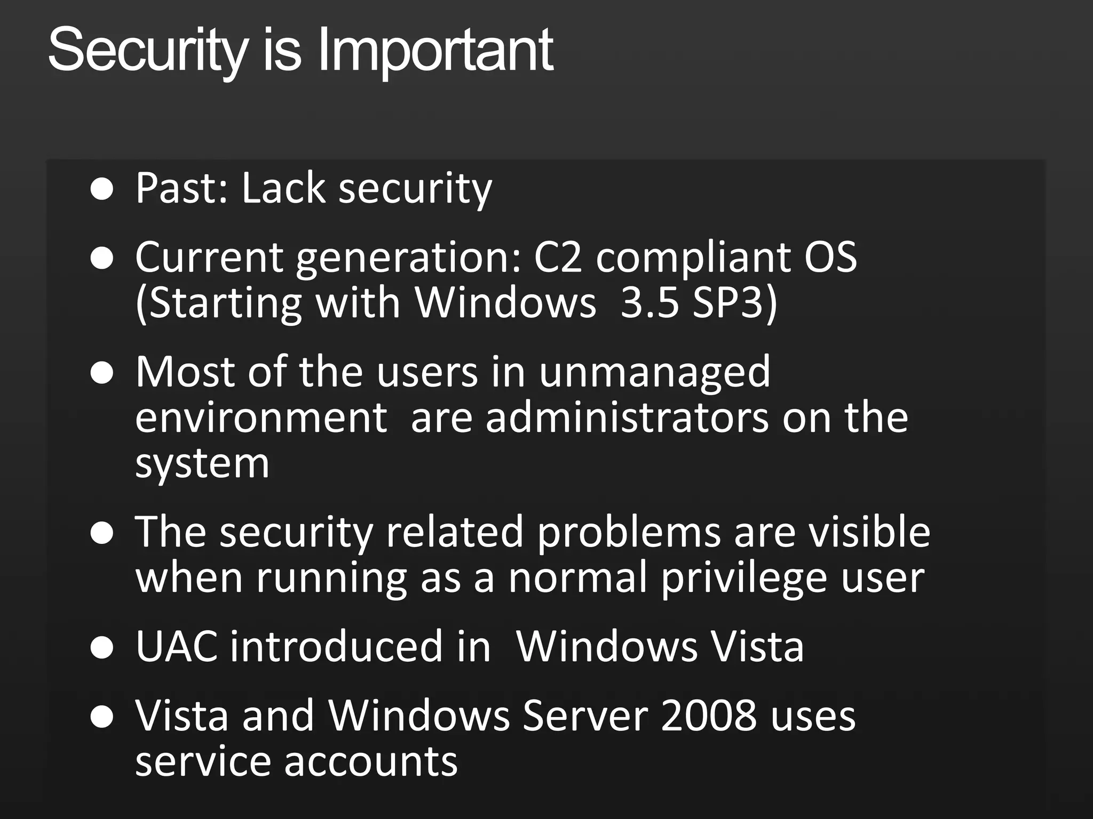Click the "Security is Important" slide title

[300, 51]
